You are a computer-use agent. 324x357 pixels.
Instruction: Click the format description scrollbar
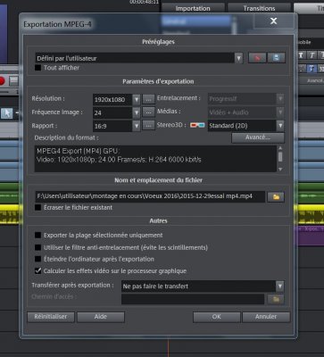(x=280, y=158)
